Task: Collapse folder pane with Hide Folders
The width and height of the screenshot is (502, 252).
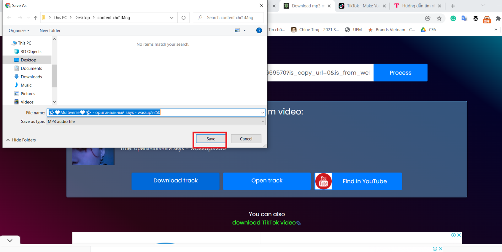Action: (21, 140)
